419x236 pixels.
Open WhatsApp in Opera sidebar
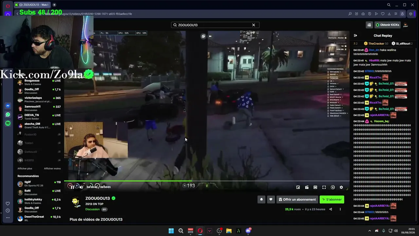coord(8,115)
